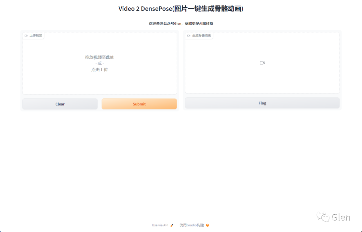This screenshot has height=232, width=362.
Task: Click the camera icon beside 上传视频 label
Action: click(26, 35)
